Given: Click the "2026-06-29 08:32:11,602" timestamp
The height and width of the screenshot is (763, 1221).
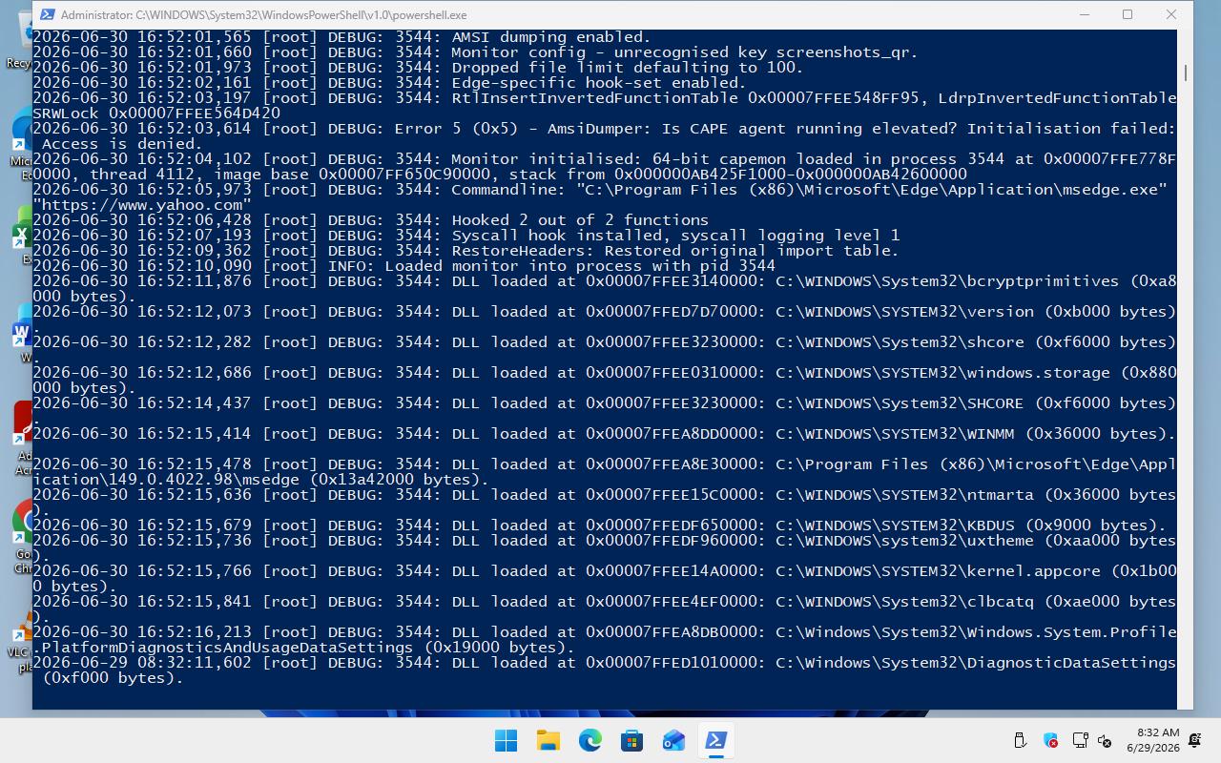Looking at the screenshot, I should tap(142, 663).
